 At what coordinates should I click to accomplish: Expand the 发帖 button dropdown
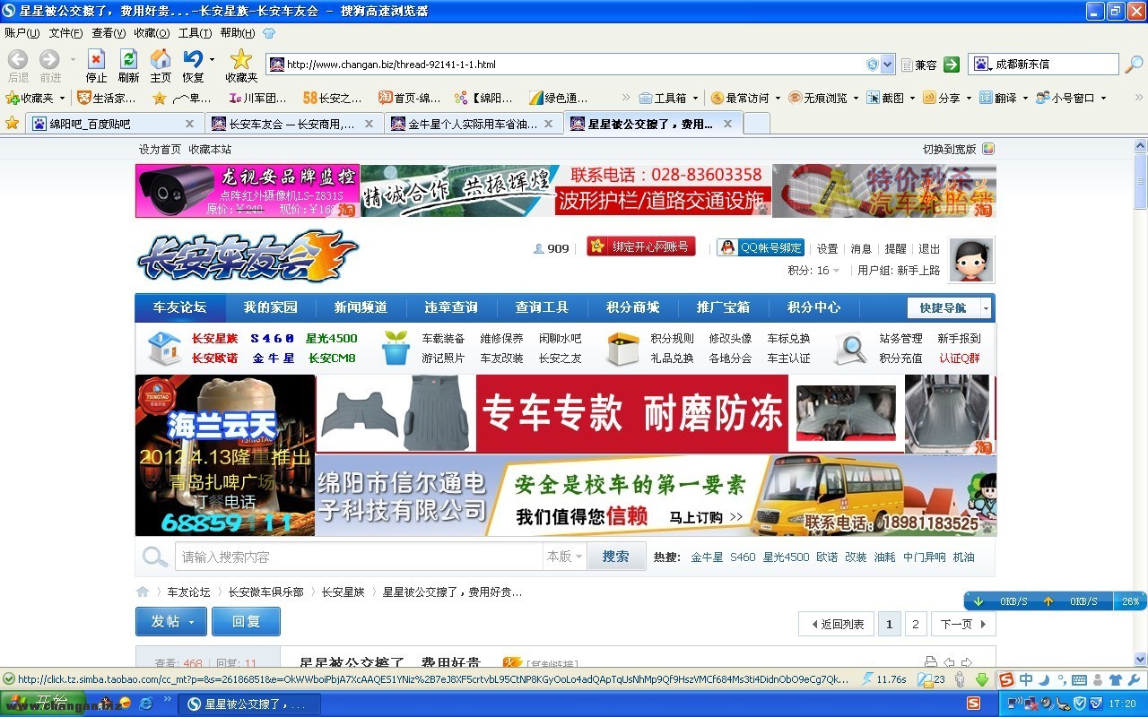(192, 622)
